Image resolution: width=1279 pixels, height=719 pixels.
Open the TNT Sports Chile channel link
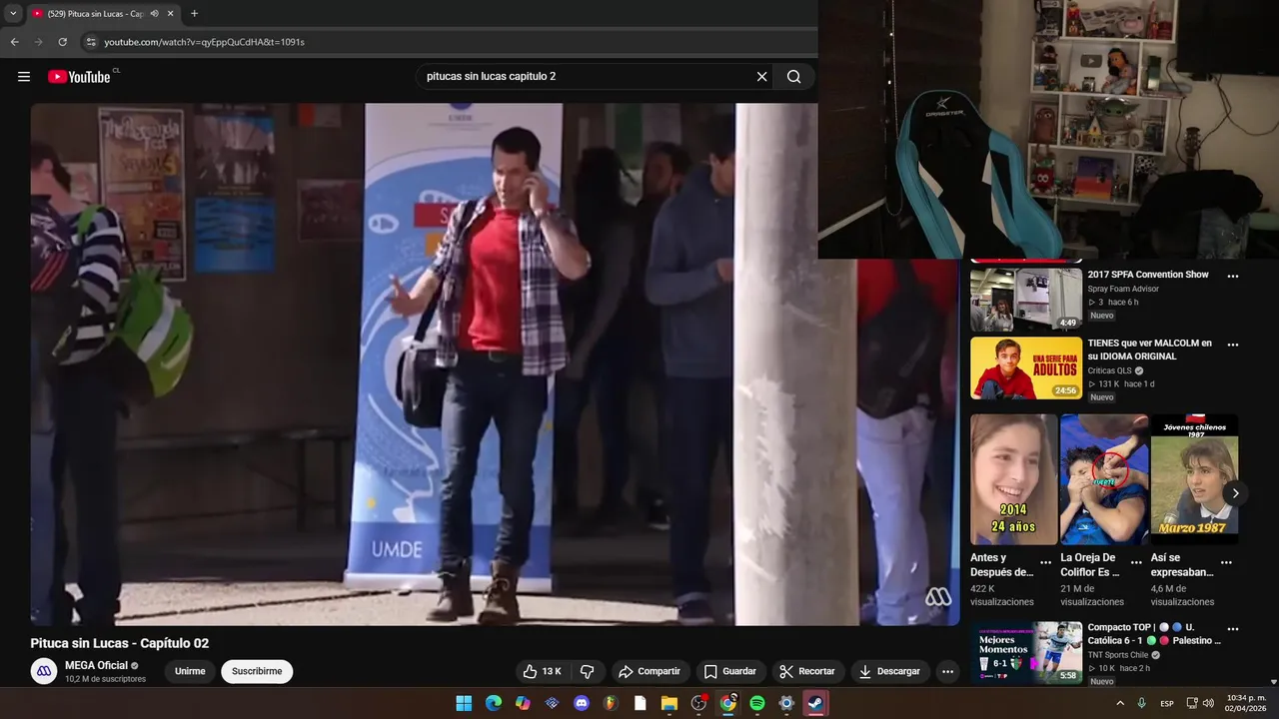point(1118,655)
